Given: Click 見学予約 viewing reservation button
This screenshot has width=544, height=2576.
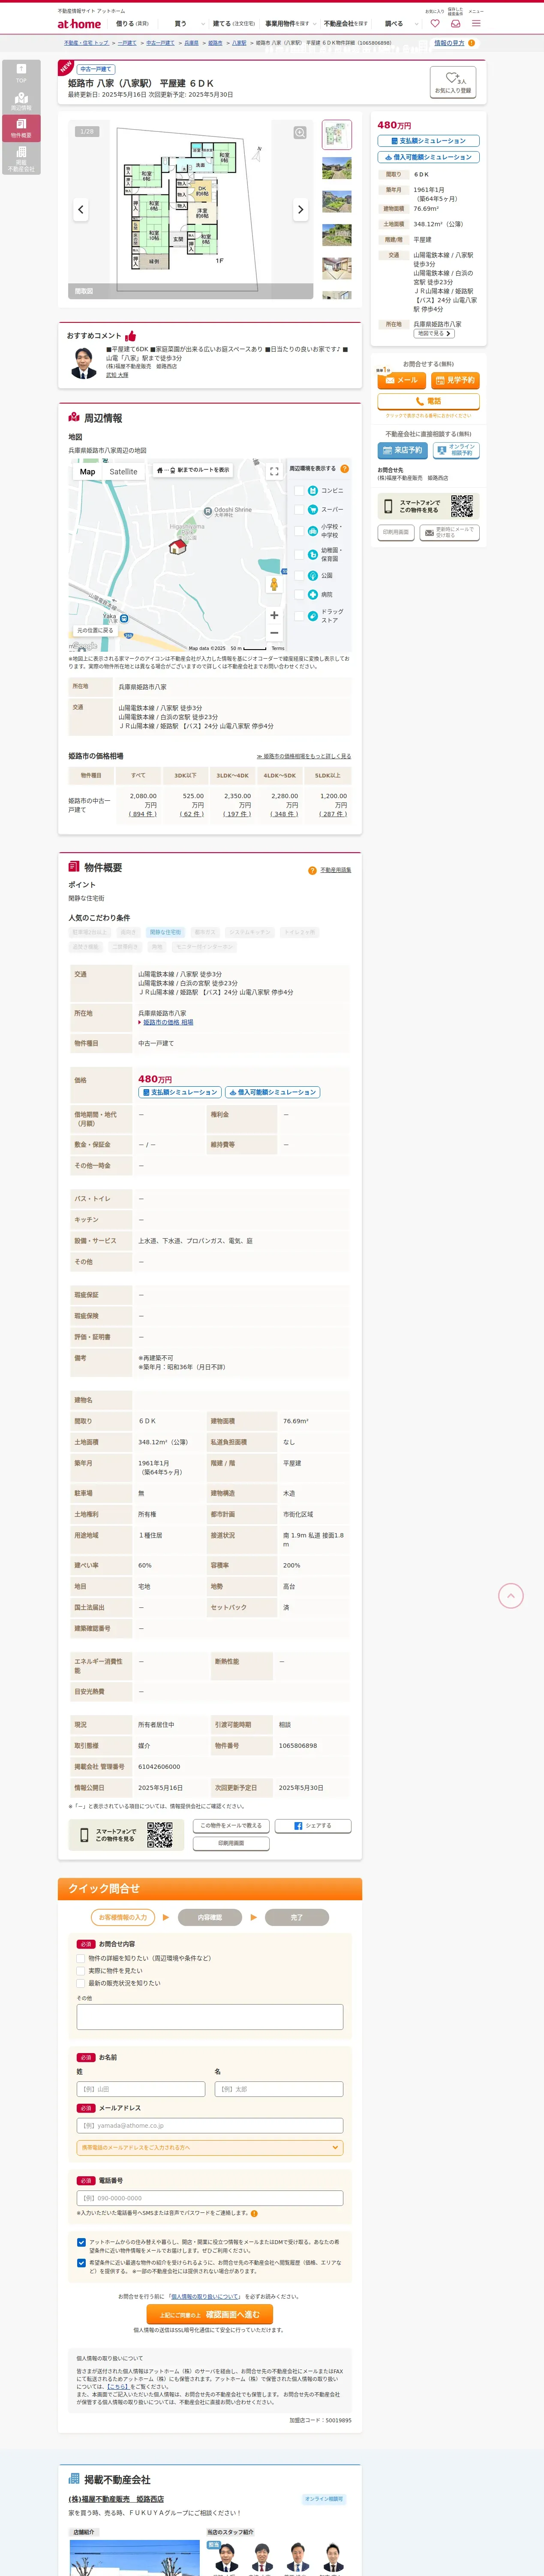Looking at the screenshot, I should pyautogui.click(x=455, y=380).
